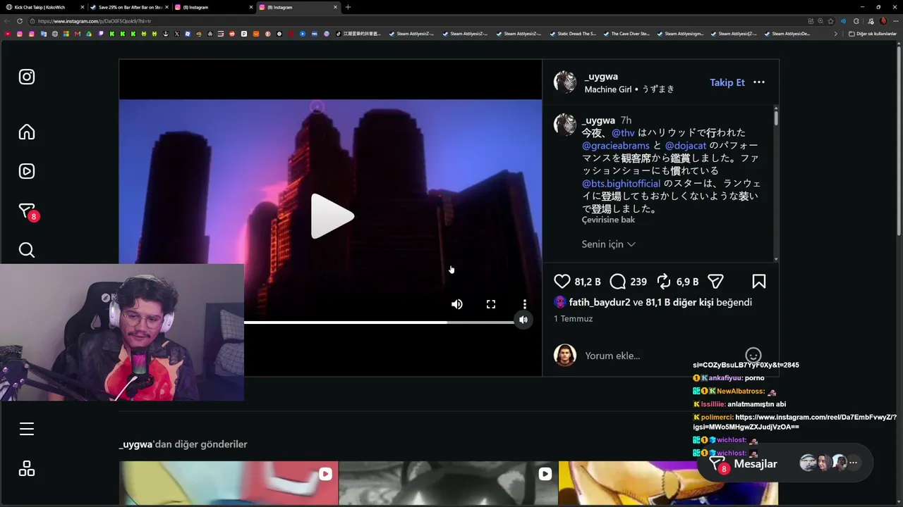The height and width of the screenshot is (507, 903).
Task: Enter fullscreen video mode
Action: point(491,304)
